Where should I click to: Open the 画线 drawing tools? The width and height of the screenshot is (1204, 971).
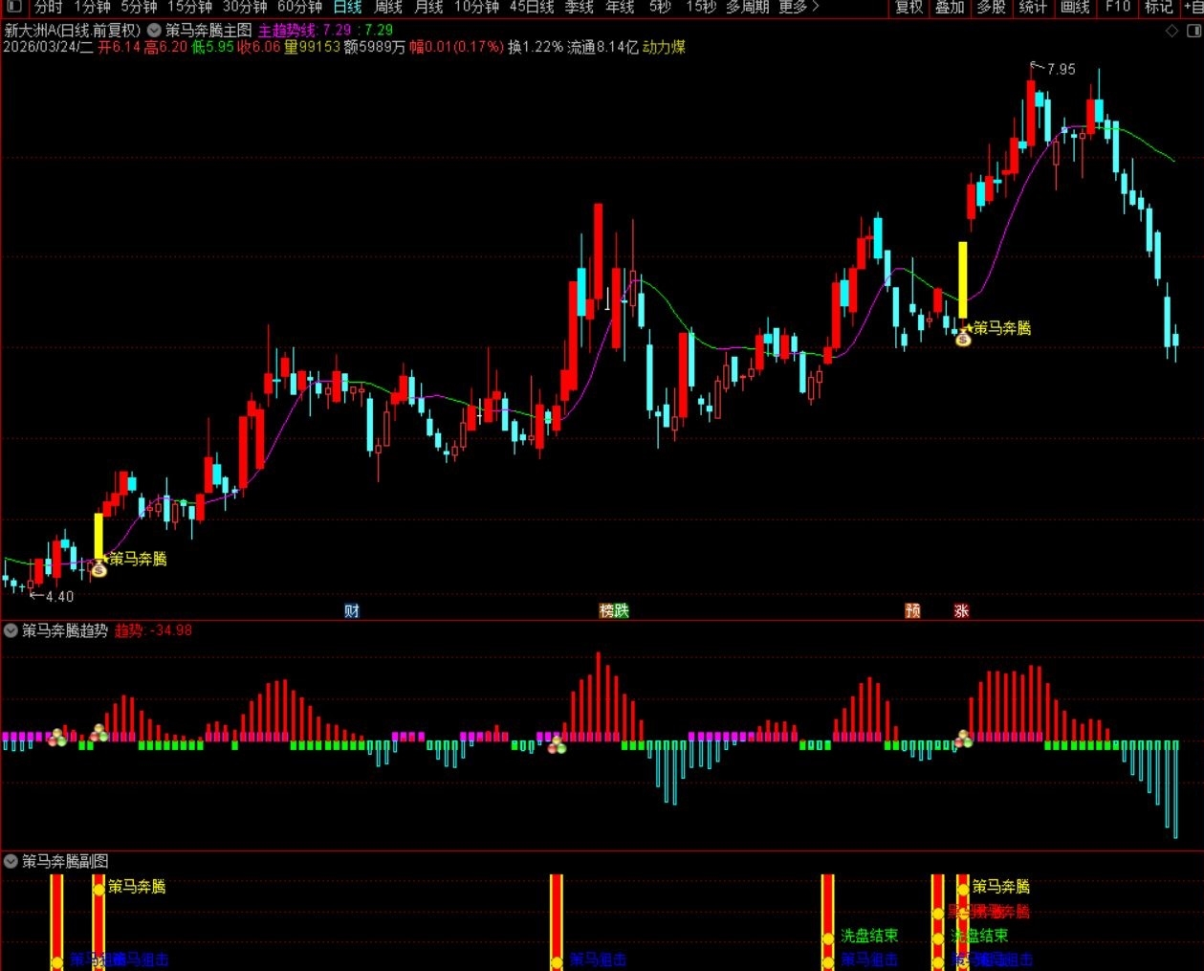click(1075, 7)
